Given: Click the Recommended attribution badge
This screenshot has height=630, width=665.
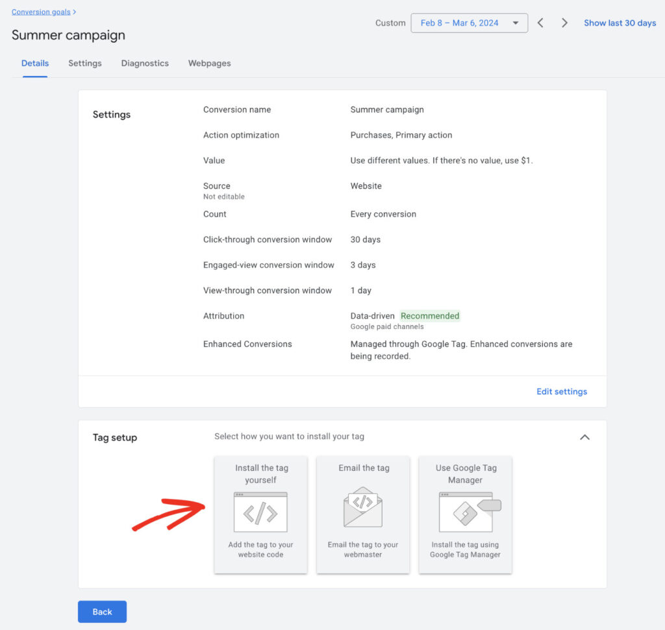Looking at the screenshot, I should [x=430, y=316].
